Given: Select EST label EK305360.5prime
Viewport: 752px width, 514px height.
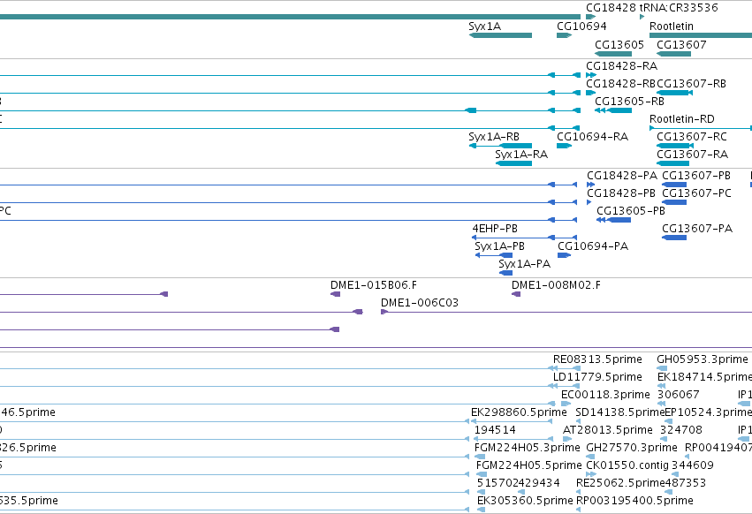Looking at the screenshot, I should point(525,501).
